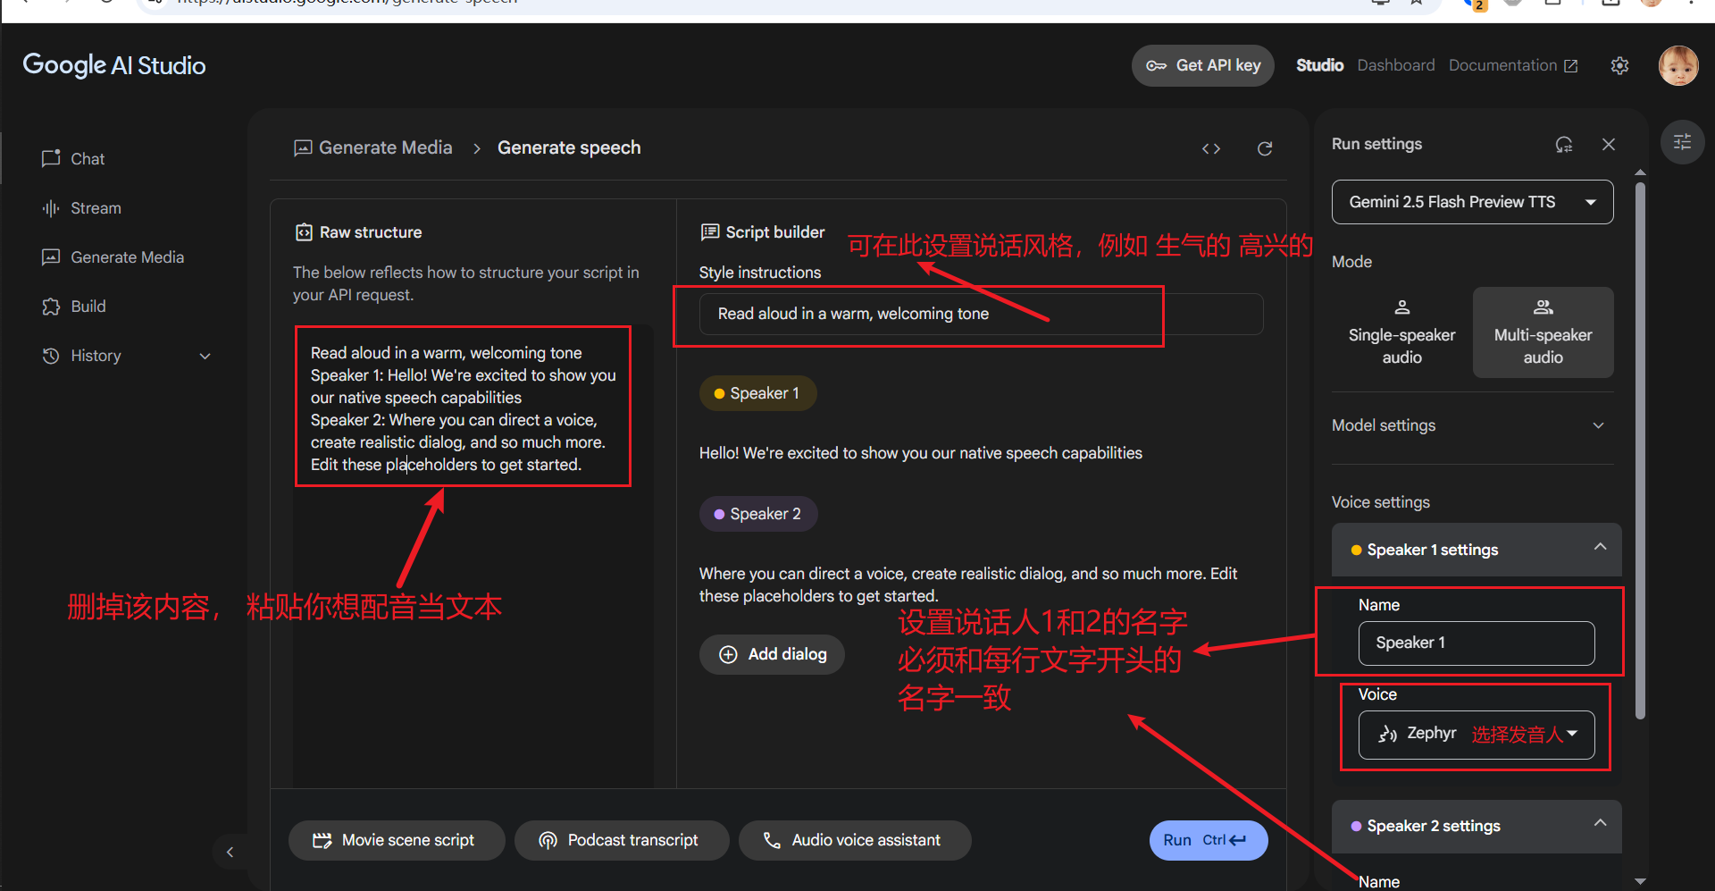Click the Add dialog button

pyautogui.click(x=772, y=654)
